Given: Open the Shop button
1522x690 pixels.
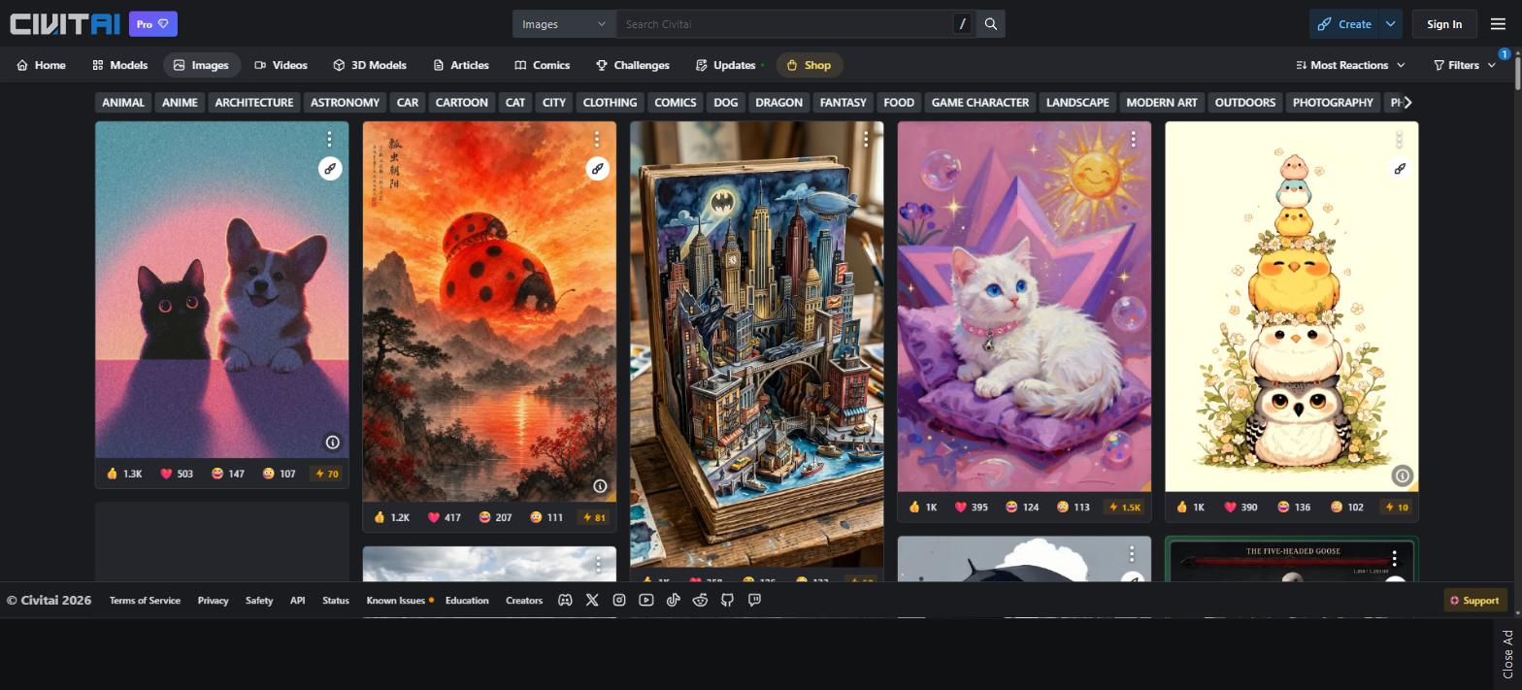Looking at the screenshot, I should click(x=809, y=65).
